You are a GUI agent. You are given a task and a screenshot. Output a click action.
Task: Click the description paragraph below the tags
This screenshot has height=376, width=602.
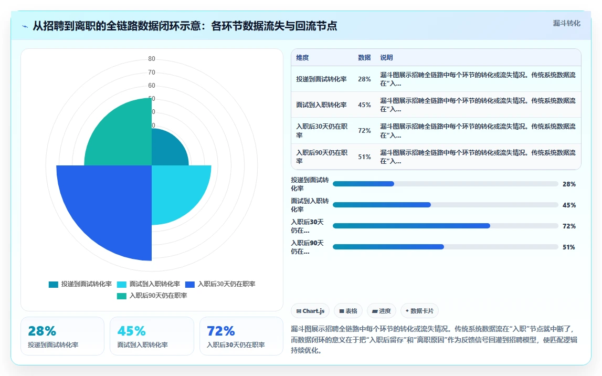(x=434, y=340)
